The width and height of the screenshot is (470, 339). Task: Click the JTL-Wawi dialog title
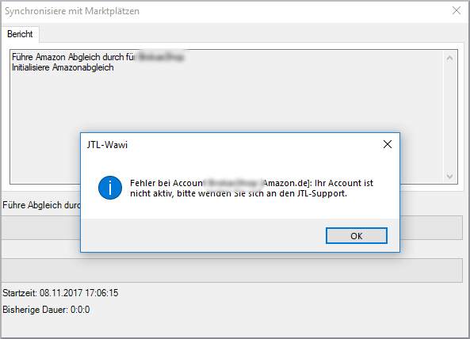click(x=107, y=145)
